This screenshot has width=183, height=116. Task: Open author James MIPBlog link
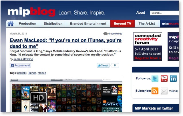23,59
